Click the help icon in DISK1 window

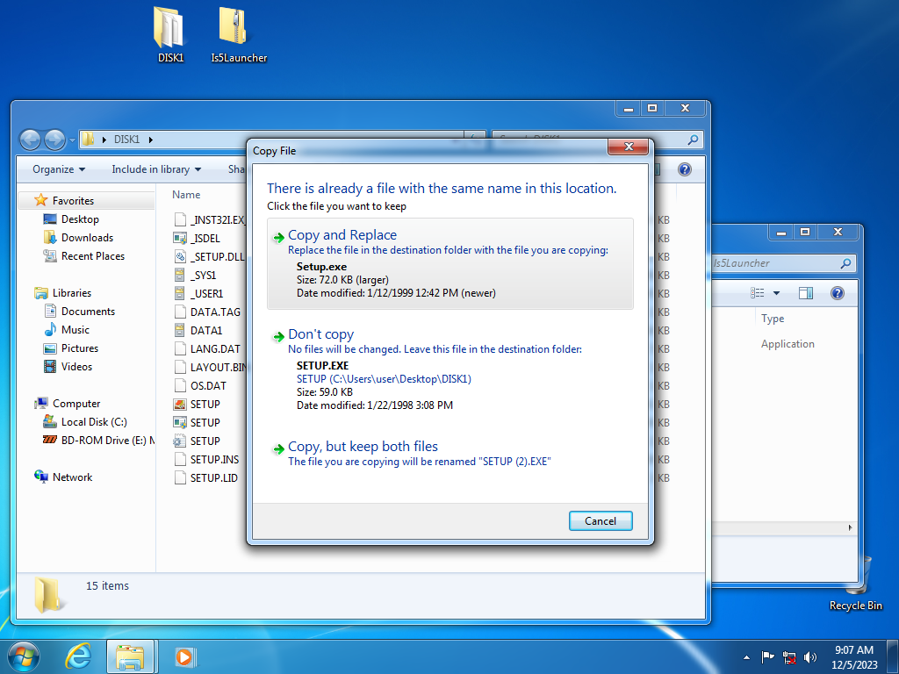tap(685, 169)
